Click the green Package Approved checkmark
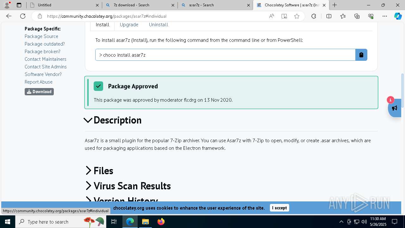405x228 pixels. click(98, 86)
